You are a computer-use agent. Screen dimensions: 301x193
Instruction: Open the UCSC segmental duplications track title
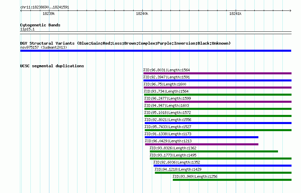[x=52, y=66]
